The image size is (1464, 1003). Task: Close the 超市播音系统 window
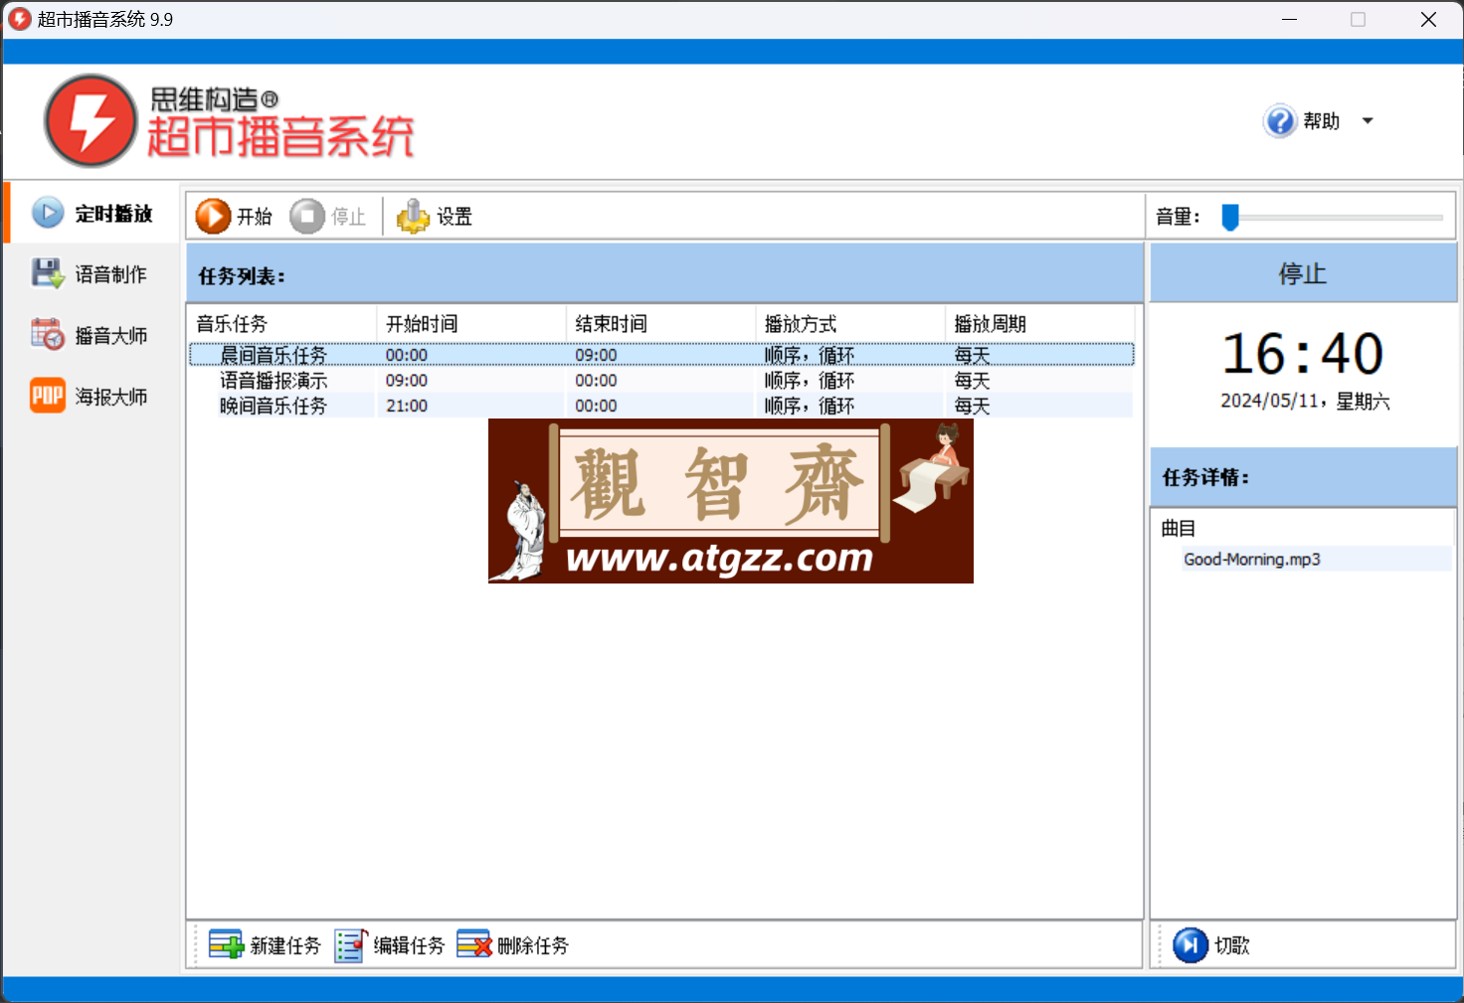point(1428,19)
